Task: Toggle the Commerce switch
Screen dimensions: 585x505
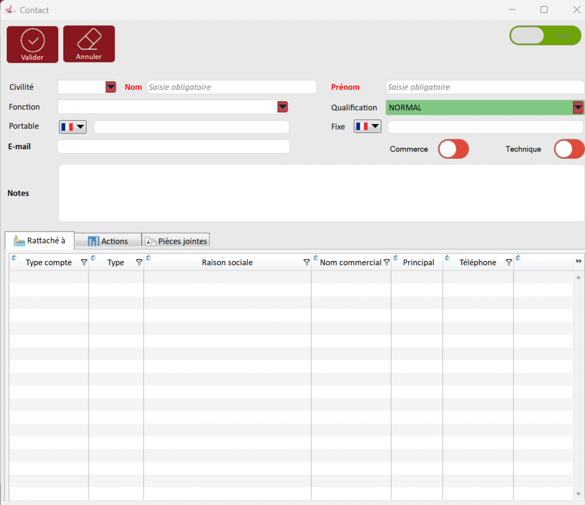Action: [453, 149]
